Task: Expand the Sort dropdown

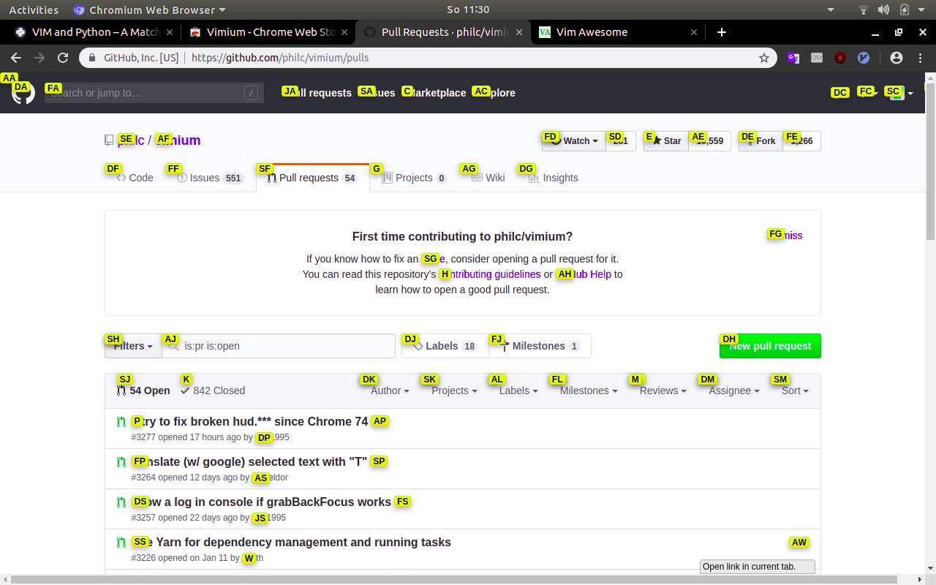Action: 793,390
